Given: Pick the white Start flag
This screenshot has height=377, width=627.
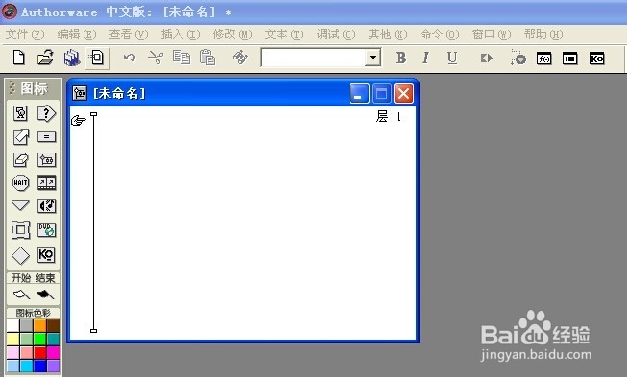Looking at the screenshot, I should (x=21, y=295).
